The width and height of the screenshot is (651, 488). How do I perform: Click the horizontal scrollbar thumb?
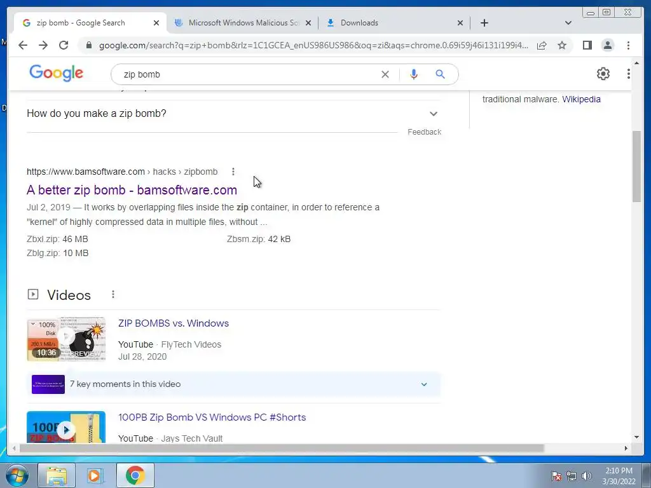(x=282, y=448)
